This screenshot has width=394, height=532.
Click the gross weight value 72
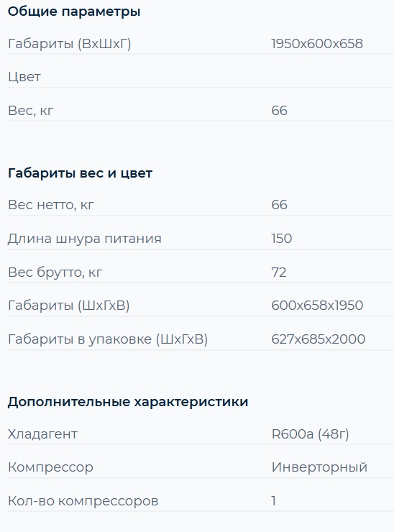(279, 272)
